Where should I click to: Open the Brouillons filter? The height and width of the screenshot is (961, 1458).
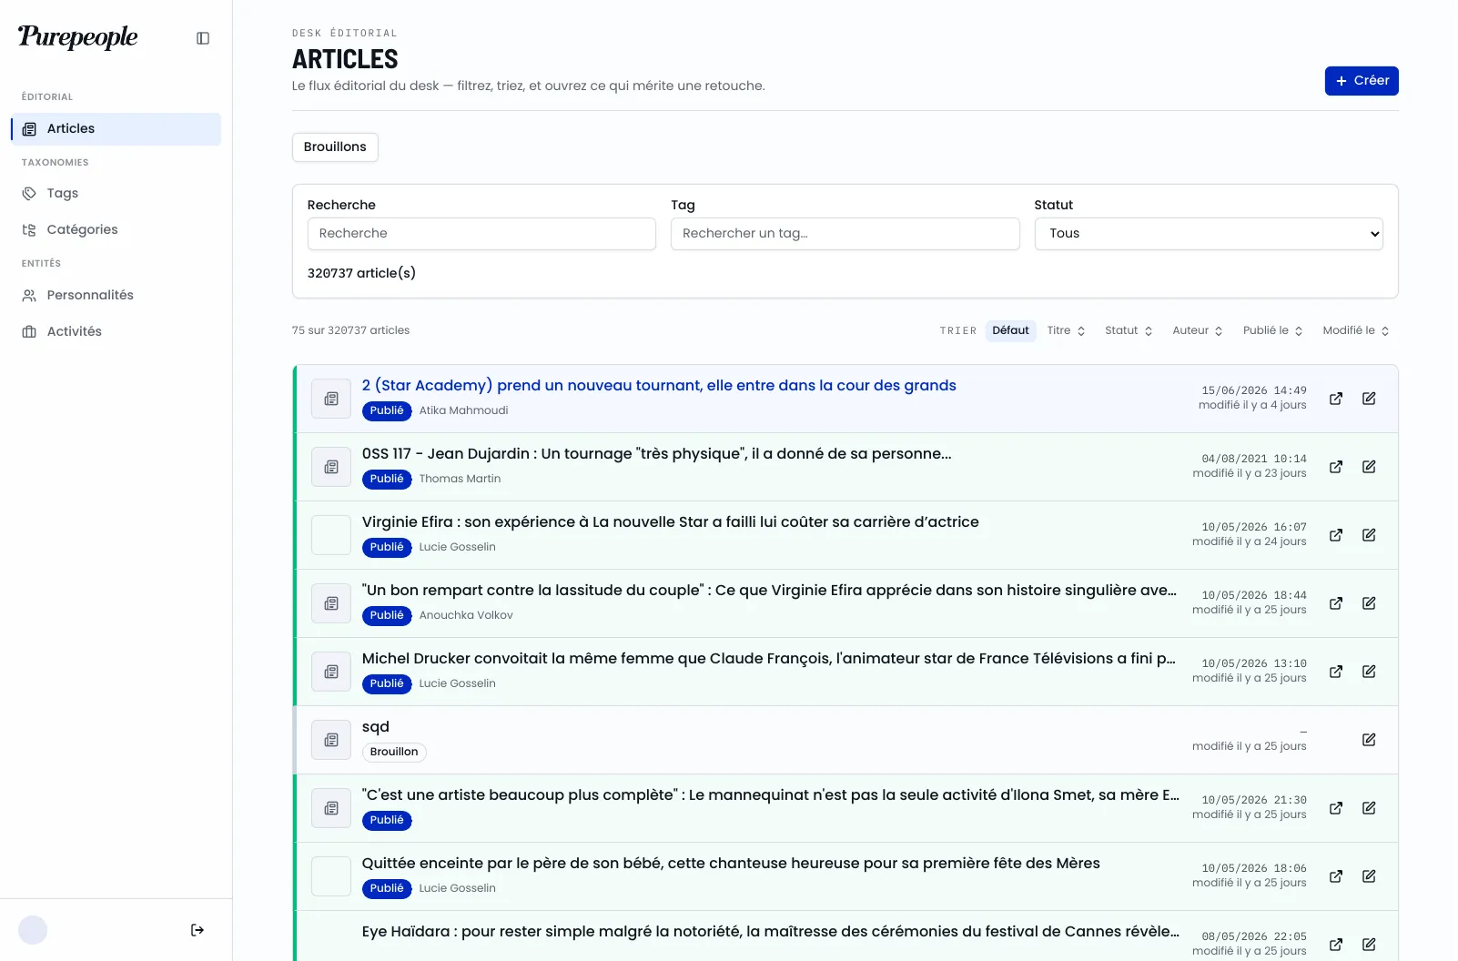[335, 147]
